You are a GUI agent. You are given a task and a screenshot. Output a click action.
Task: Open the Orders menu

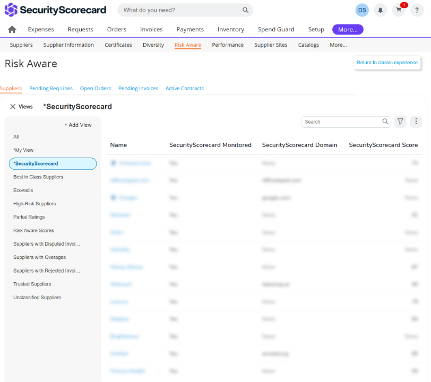117,29
